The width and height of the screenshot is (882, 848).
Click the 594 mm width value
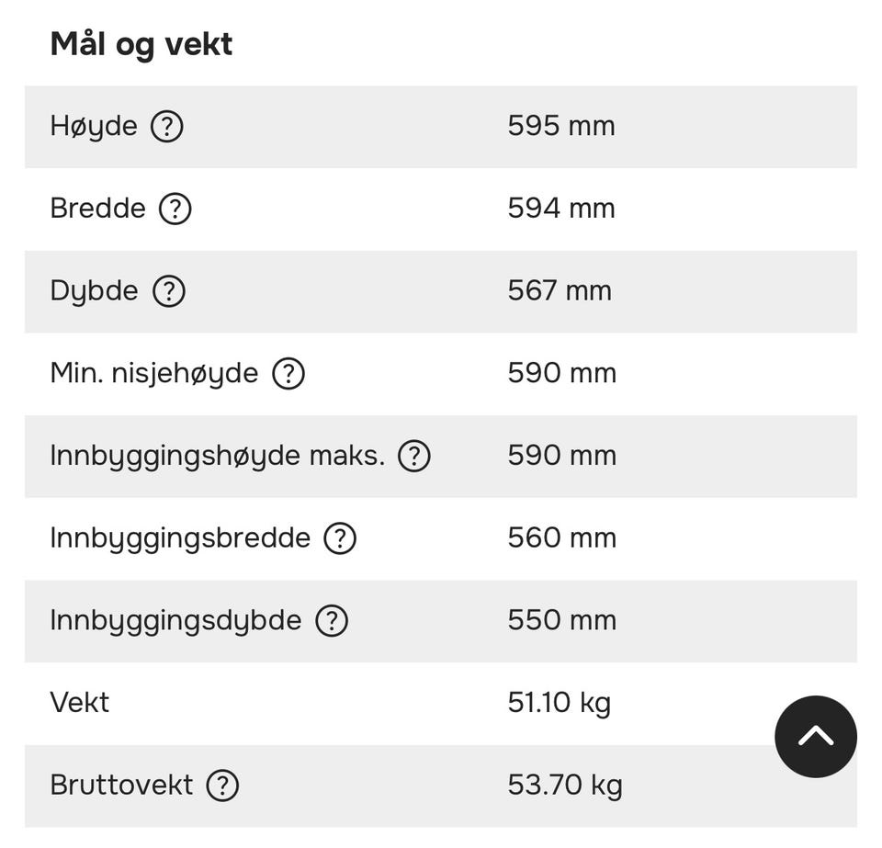point(560,208)
